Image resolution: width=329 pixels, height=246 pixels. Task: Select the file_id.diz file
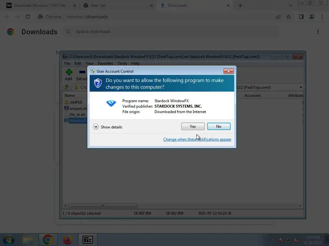tap(76, 115)
